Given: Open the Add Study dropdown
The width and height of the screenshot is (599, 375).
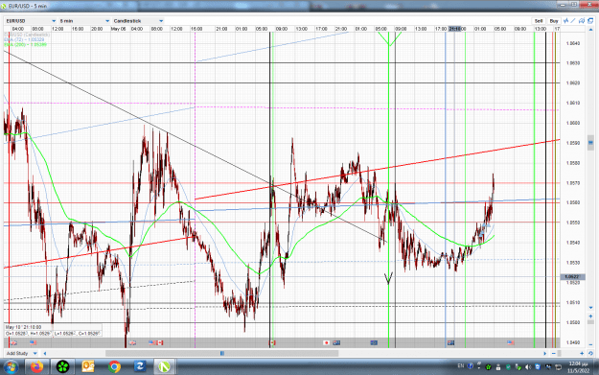Looking at the screenshot, I should pyautogui.click(x=21, y=353).
